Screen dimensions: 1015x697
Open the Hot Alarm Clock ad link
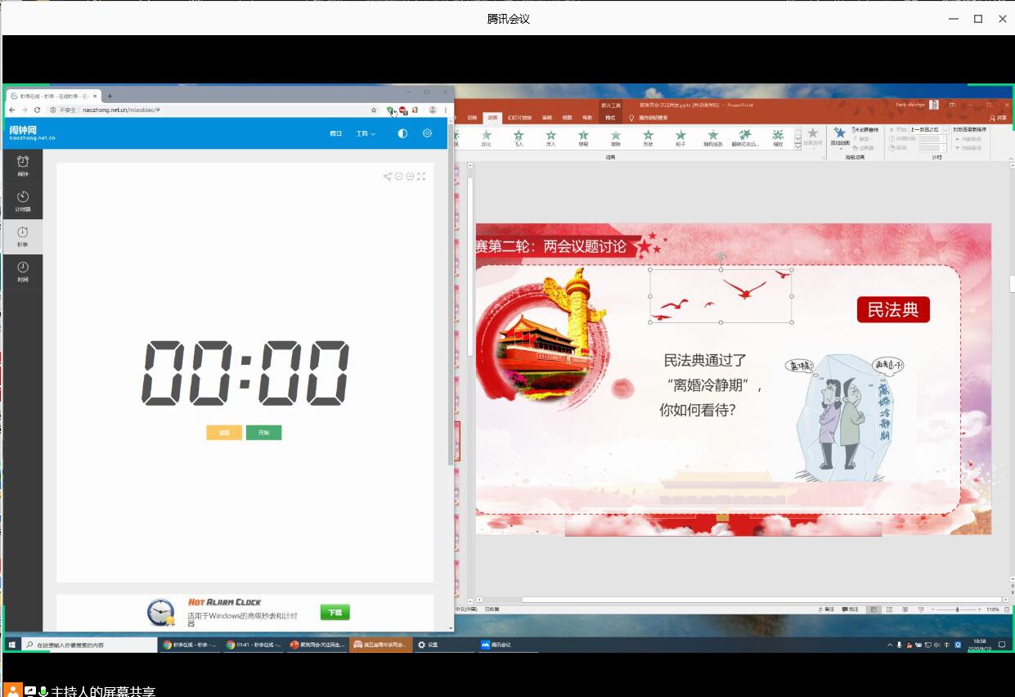point(225,602)
